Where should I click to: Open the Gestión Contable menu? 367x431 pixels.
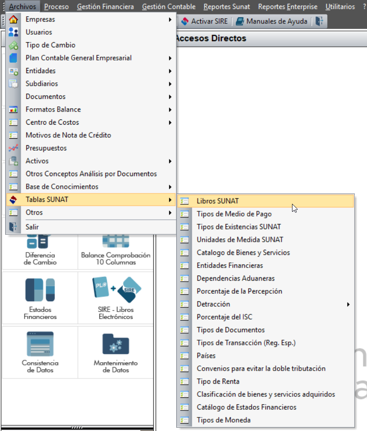coord(169,6)
